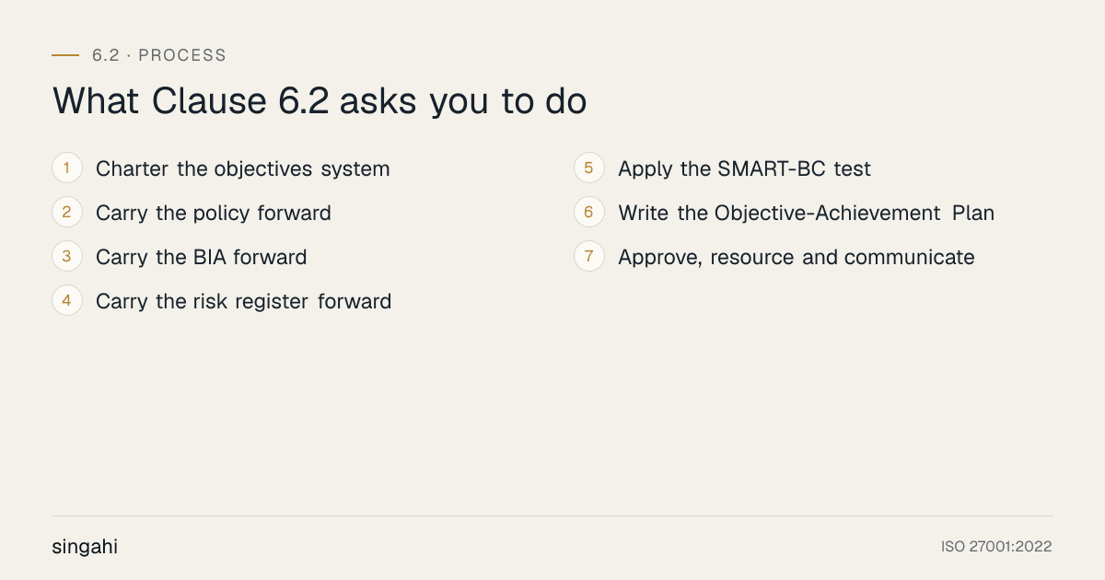This screenshot has width=1105, height=580.
Task: Click the singahi brand name in footer
Action: point(85,547)
